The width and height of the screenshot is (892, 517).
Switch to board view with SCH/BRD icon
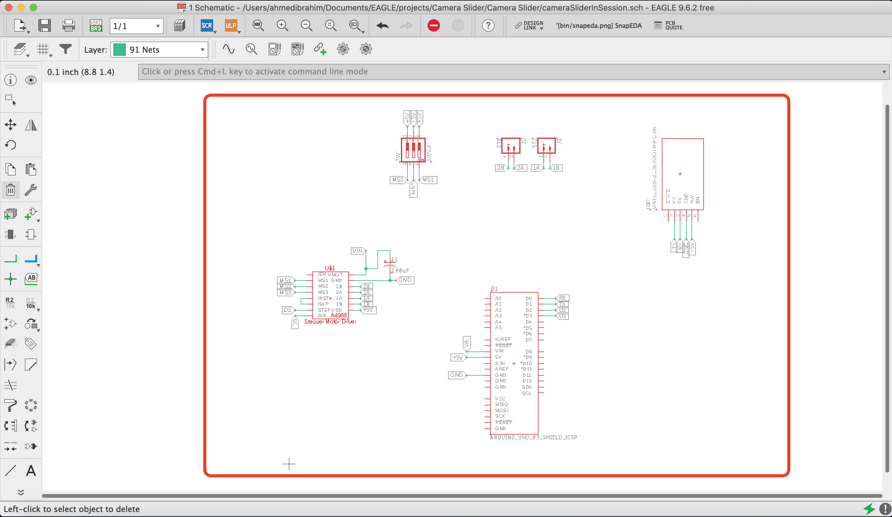click(x=95, y=25)
